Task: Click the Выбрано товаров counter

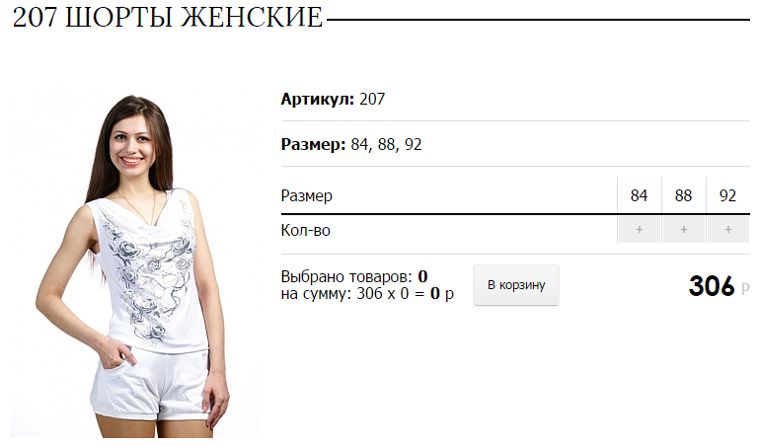Action: 354,276
